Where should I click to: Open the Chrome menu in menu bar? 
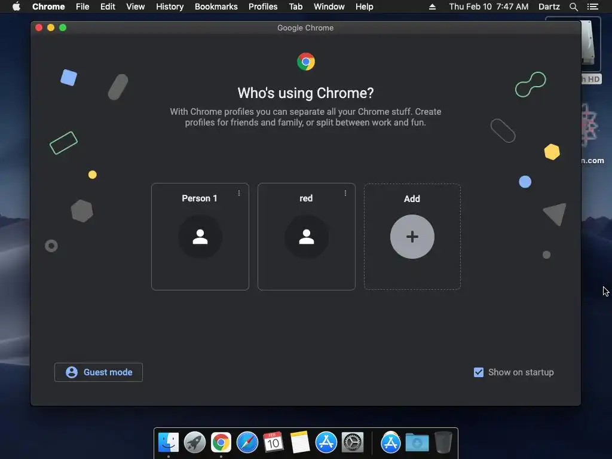coord(48,7)
